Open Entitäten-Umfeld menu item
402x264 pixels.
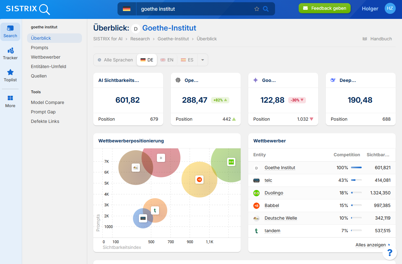coord(49,66)
